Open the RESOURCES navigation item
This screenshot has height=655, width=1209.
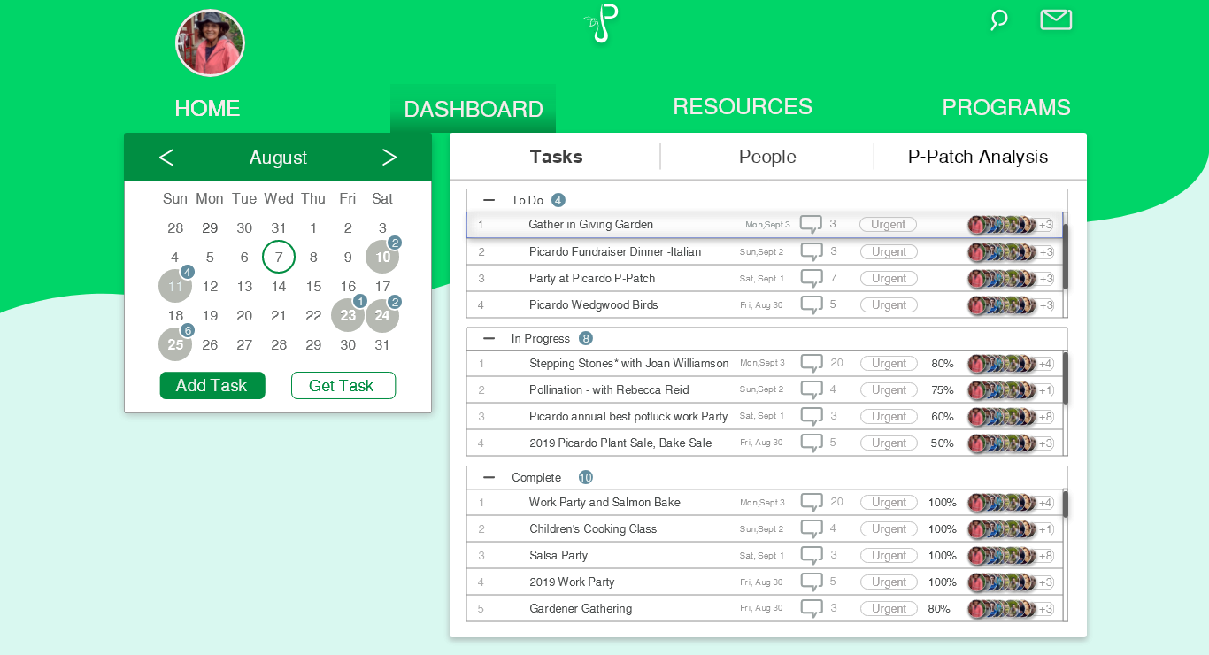(743, 107)
